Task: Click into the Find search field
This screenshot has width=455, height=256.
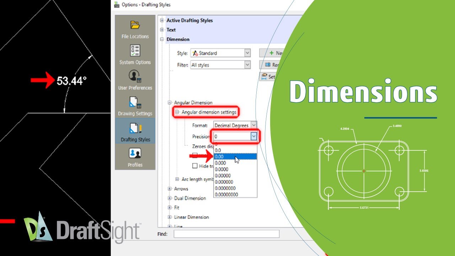Action: pos(226,234)
